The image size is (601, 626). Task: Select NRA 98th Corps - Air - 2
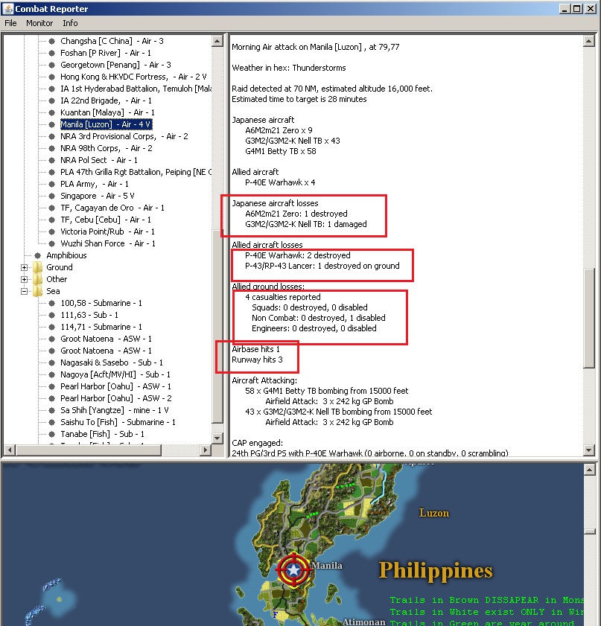[x=106, y=149]
